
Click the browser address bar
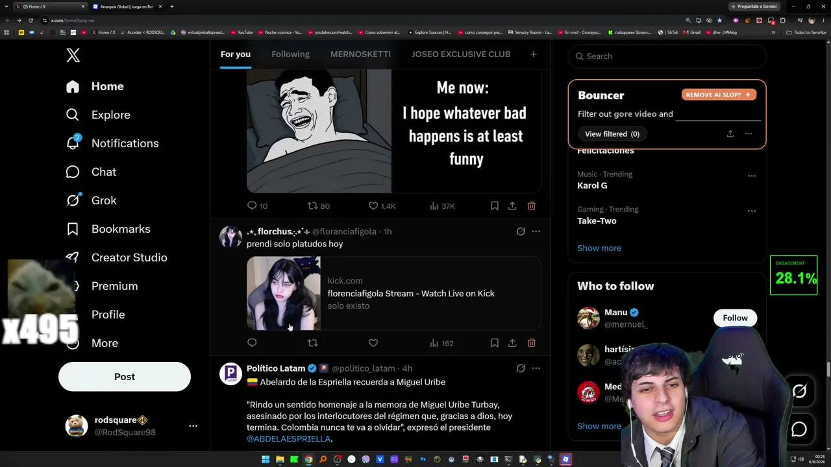[364, 20]
